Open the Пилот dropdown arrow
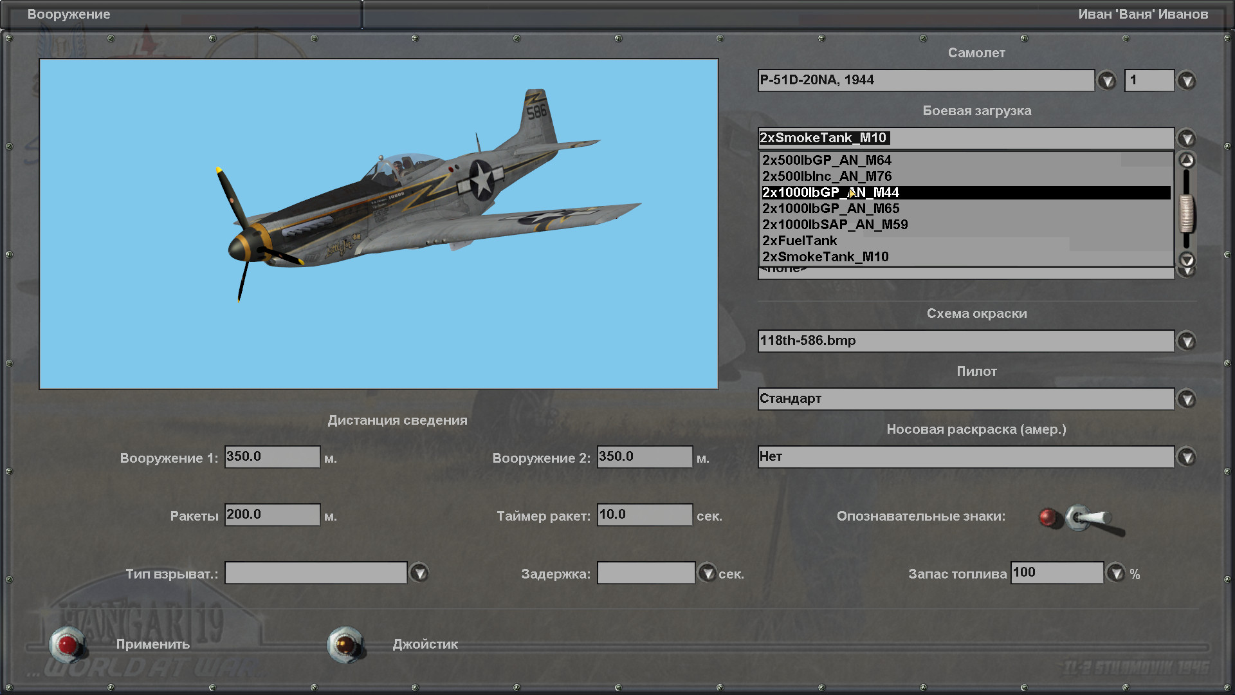 [1186, 399]
